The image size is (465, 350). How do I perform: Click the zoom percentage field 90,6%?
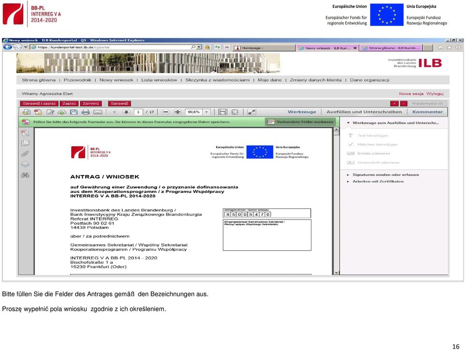coord(194,112)
